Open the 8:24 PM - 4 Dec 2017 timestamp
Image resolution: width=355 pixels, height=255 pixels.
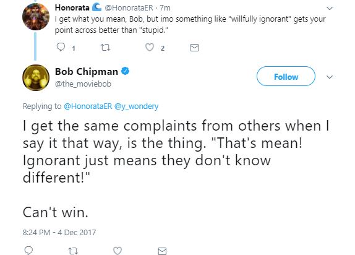coord(59,233)
